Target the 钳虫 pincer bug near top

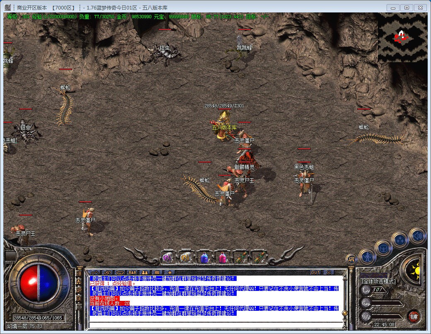165,53
